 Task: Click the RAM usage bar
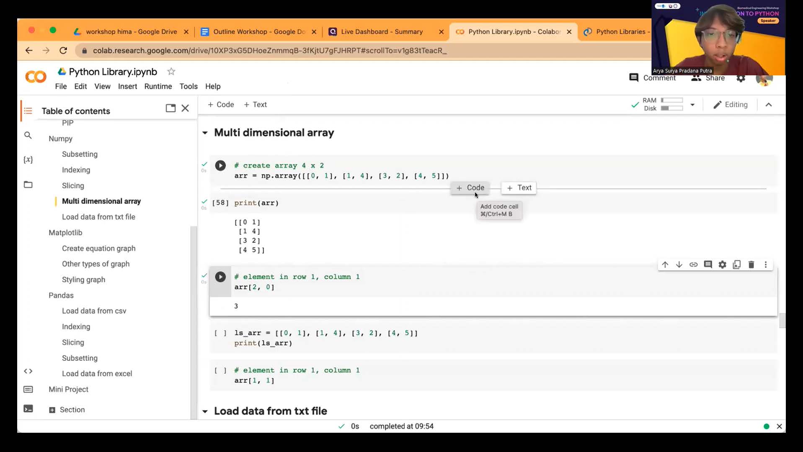pyautogui.click(x=671, y=100)
